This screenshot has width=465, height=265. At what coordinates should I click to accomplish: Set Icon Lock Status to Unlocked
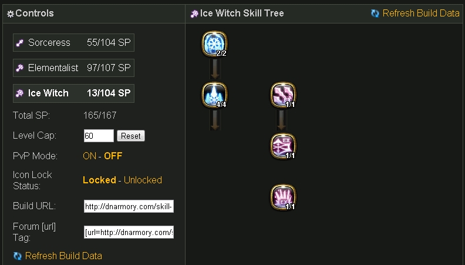pos(143,180)
